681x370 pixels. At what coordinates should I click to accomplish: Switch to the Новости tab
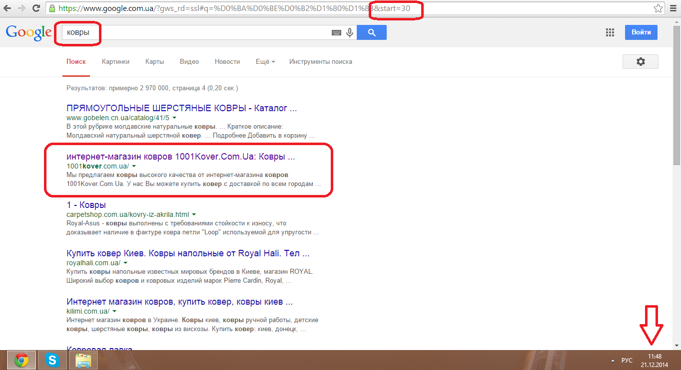click(x=227, y=62)
